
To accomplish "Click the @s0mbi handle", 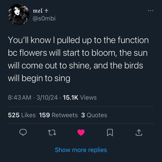I will coord(43,18).
